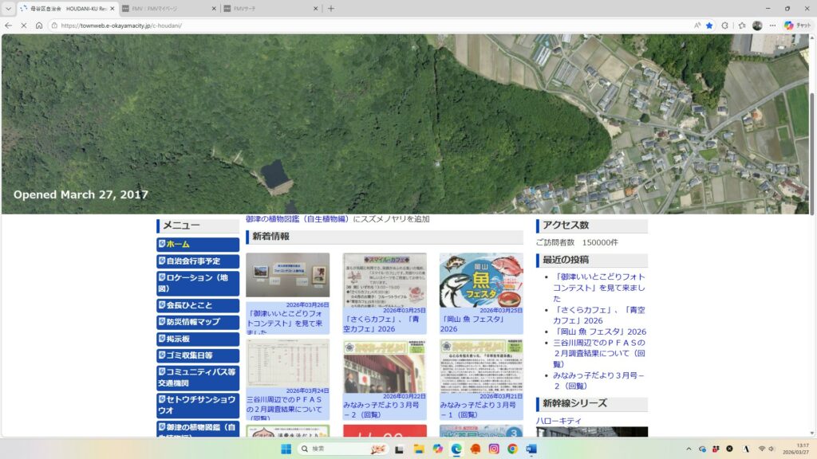
Task: Open Instagram from the taskbar
Action: point(494,449)
